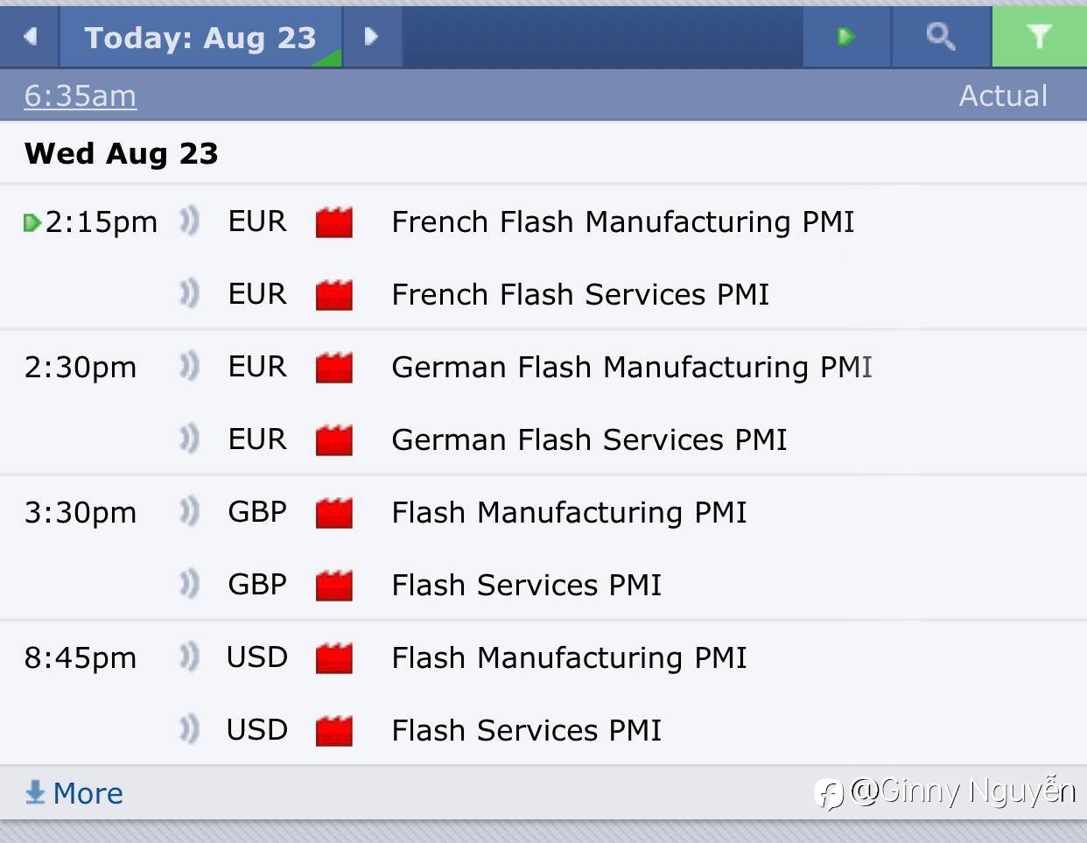
Task: Click the Wed Aug 23 date heading
Action: [122, 153]
